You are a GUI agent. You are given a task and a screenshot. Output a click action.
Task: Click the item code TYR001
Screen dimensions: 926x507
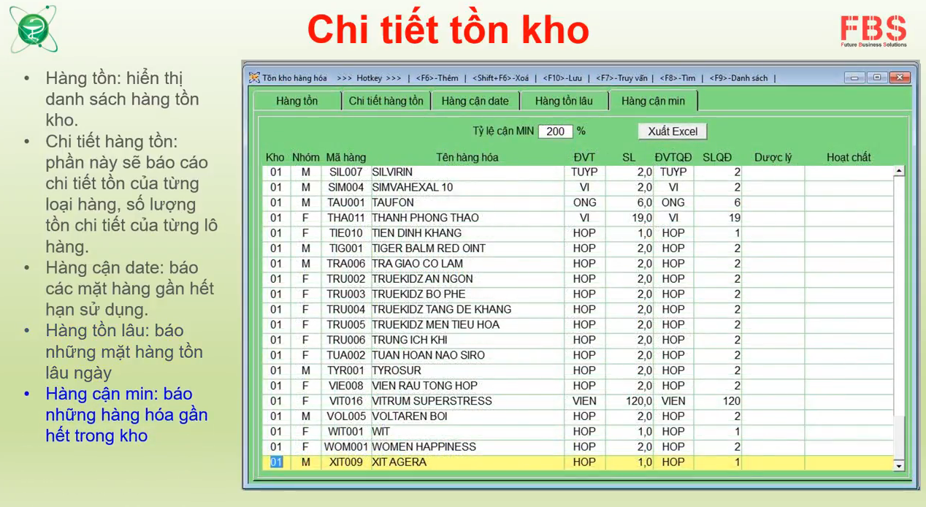tap(346, 371)
